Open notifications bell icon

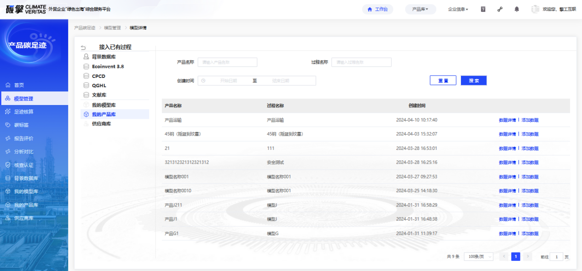[517, 9]
